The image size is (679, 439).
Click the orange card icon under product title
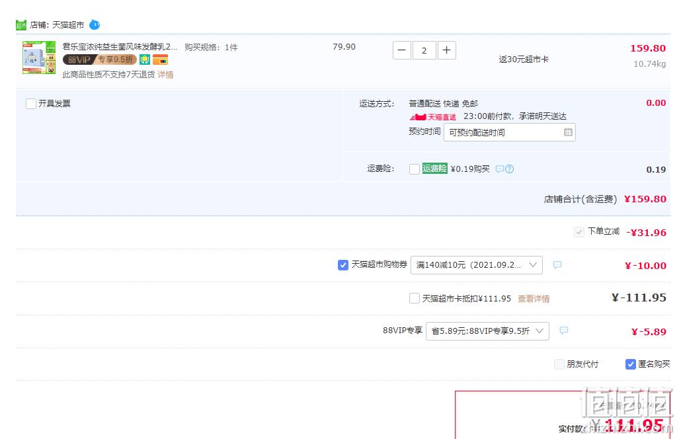[x=160, y=60]
